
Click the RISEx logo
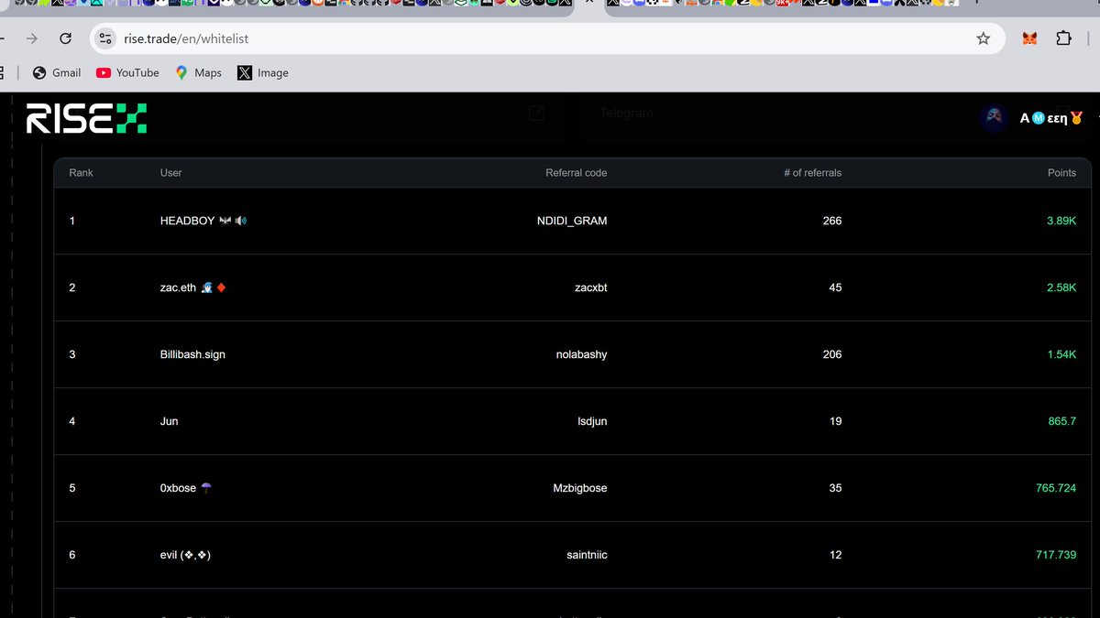(x=86, y=118)
